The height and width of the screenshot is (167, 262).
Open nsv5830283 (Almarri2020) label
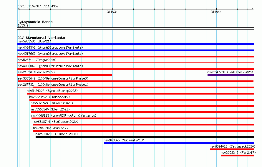(57, 134)
